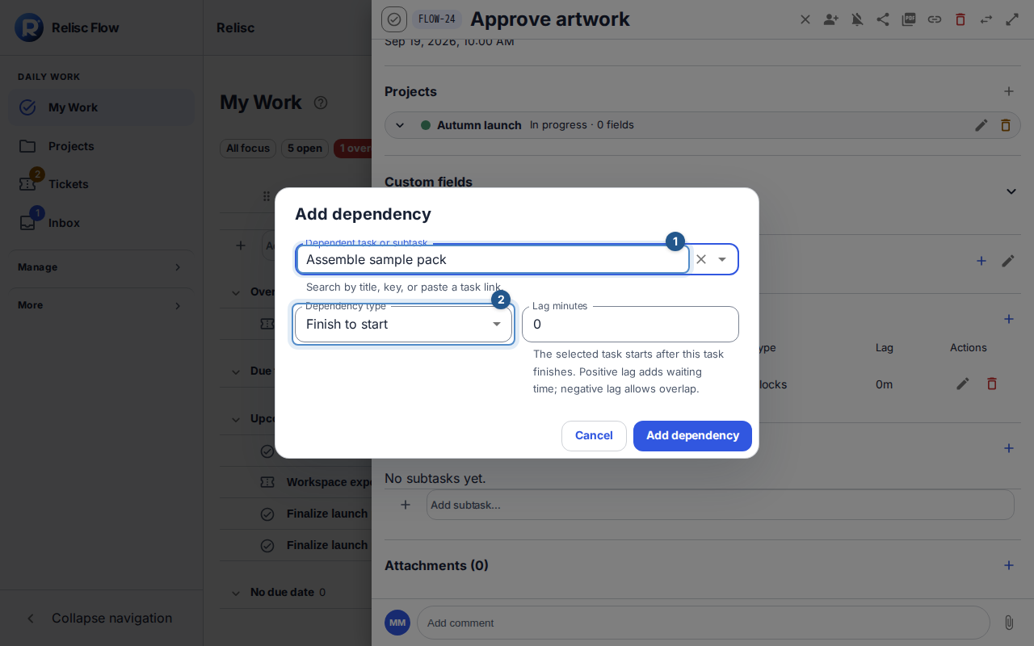
Task: Open Inbox in sidebar
Action: coord(101,223)
